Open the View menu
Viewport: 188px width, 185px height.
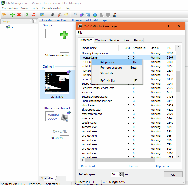(x=24, y=8)
